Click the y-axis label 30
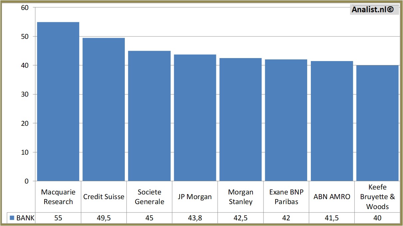This screenshot has height=226, width=403. coord(25,94)
